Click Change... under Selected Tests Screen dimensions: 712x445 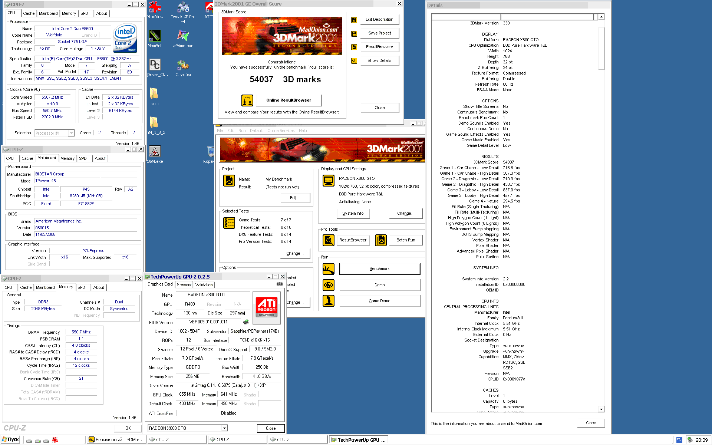295,254
